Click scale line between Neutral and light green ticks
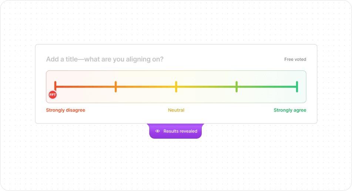The width and height of the screenshot is (352, 191). tap(206, 87)
